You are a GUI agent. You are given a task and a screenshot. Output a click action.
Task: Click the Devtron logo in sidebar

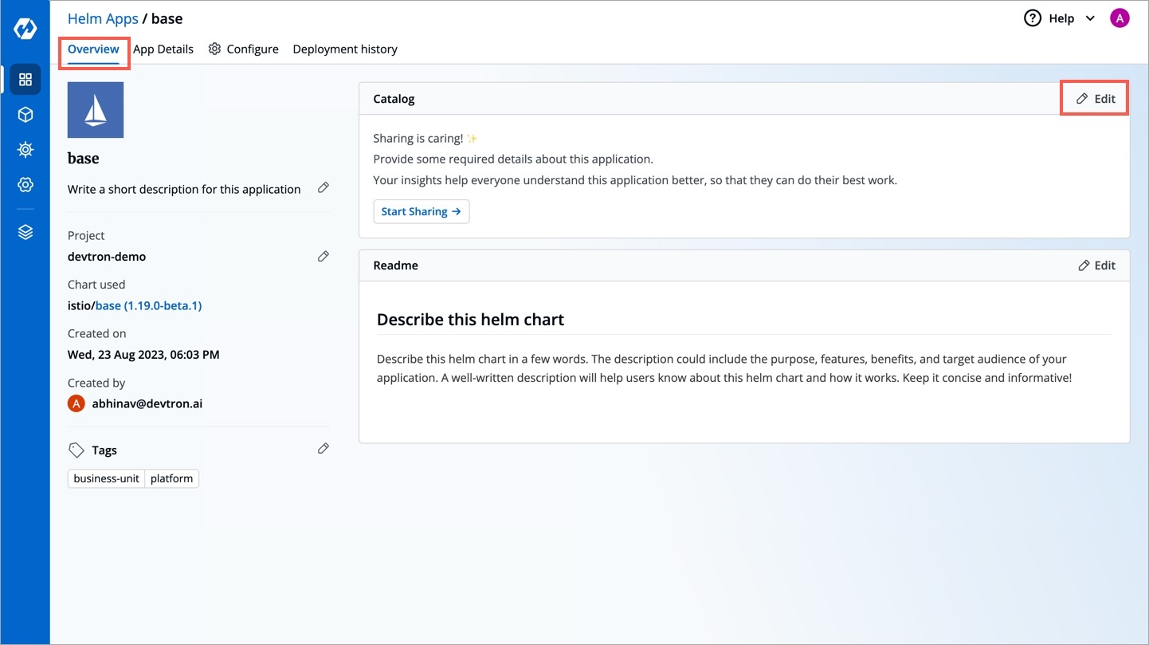click(x=25, y=29)
